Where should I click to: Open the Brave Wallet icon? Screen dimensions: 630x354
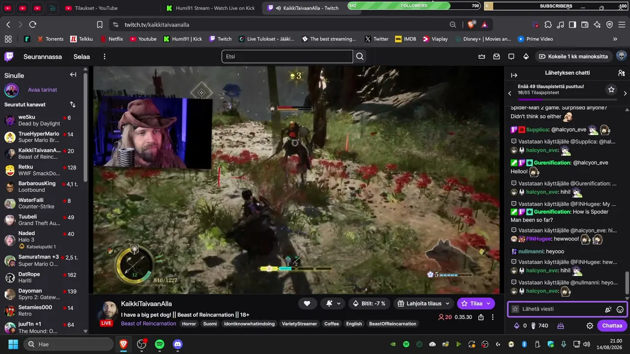tap(585, 25)
